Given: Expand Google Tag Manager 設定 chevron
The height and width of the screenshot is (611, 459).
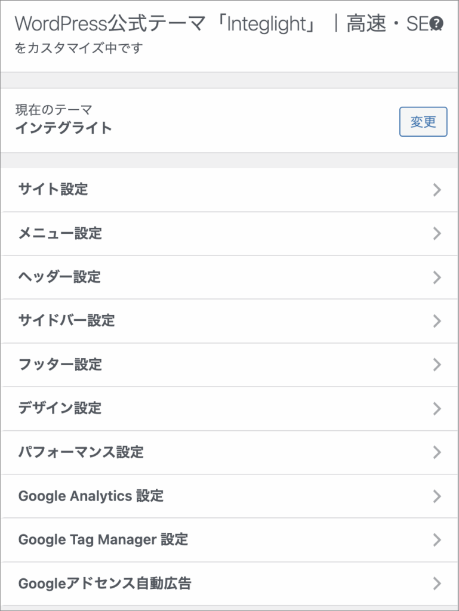Looking at the screenshot, I should coord(437,540).
